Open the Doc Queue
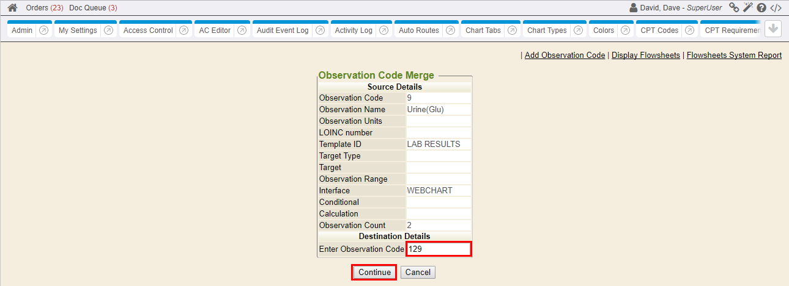This screenshot has width=789, height=286. [x=93, y=8]
